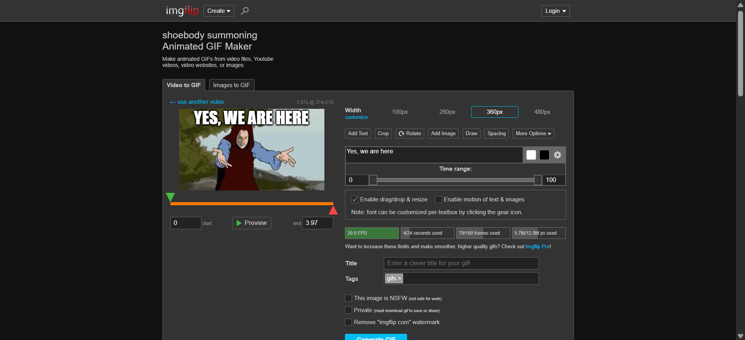The width and height of the screenshot is (745, 340).
Task: Click the 'Yes, we are here' text box
Action: tap(434, 155)
